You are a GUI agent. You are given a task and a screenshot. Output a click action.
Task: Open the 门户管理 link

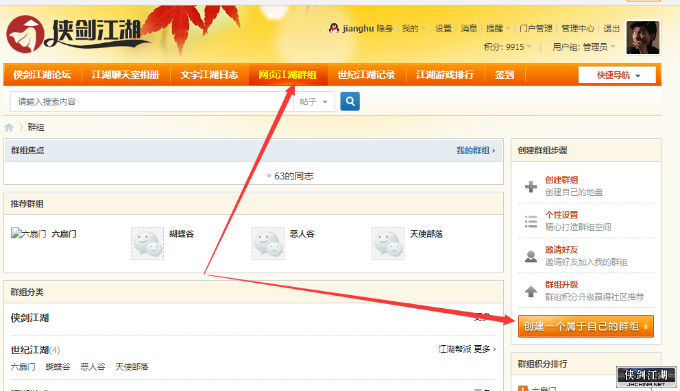point(536,29)
